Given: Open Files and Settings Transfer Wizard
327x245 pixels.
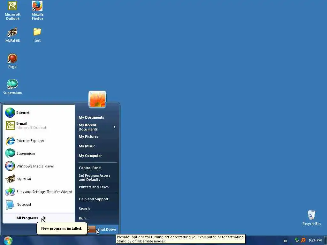Looking at the screenshot, I should coord(39,192).
